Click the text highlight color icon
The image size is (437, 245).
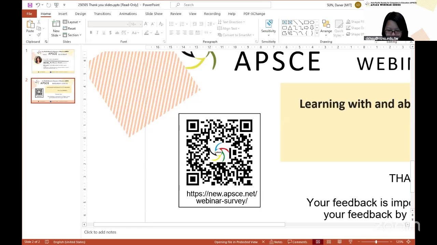(x=146, y=33)
